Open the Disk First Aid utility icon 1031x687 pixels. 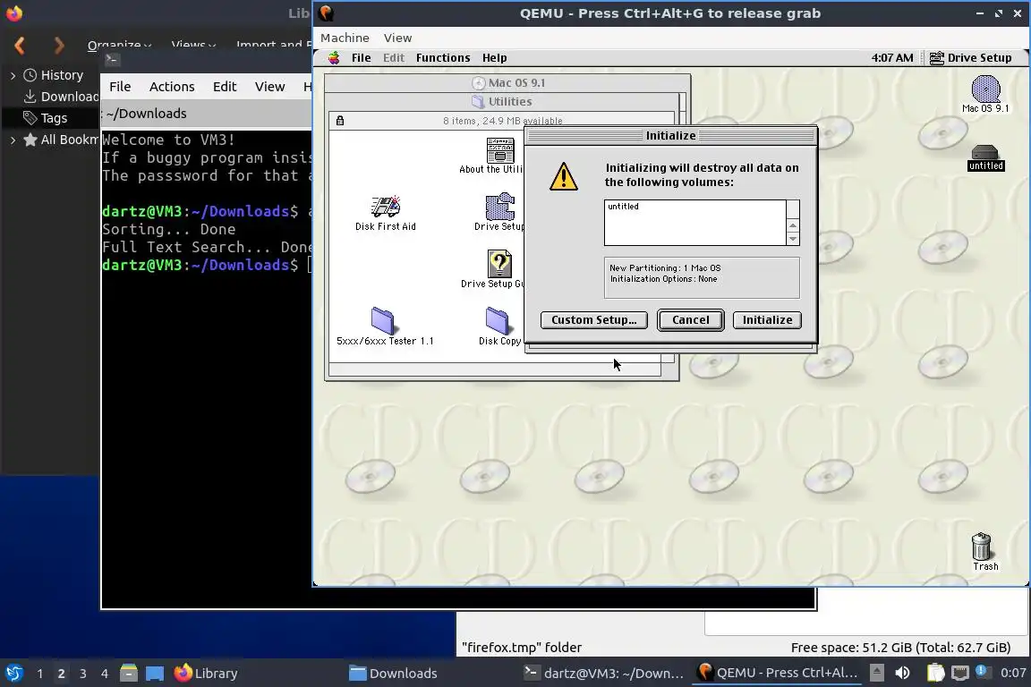[386, 207]
